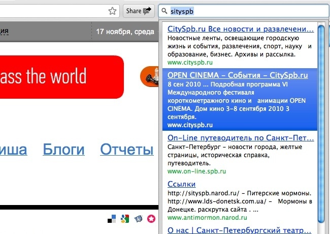
Task: Click the Google bookmark icon
Action: (125, 219)
